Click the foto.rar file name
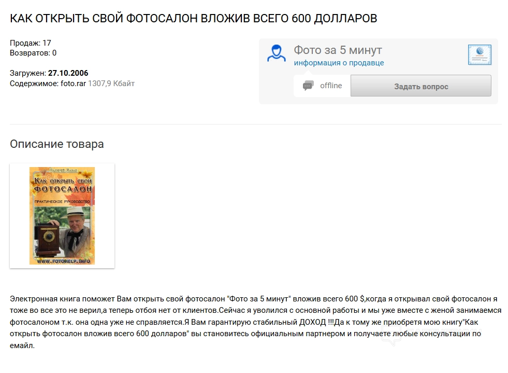 pos(73,84)
